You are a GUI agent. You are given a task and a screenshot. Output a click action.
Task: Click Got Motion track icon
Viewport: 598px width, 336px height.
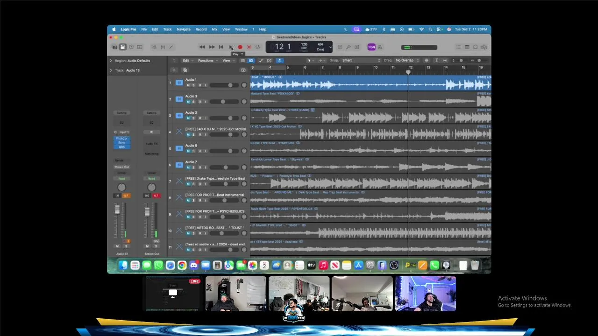coord(179,132)
